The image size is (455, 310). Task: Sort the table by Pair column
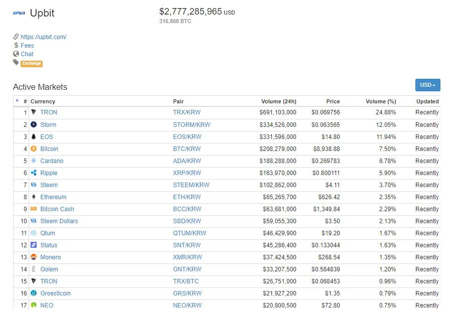click(x=178, y=101)
